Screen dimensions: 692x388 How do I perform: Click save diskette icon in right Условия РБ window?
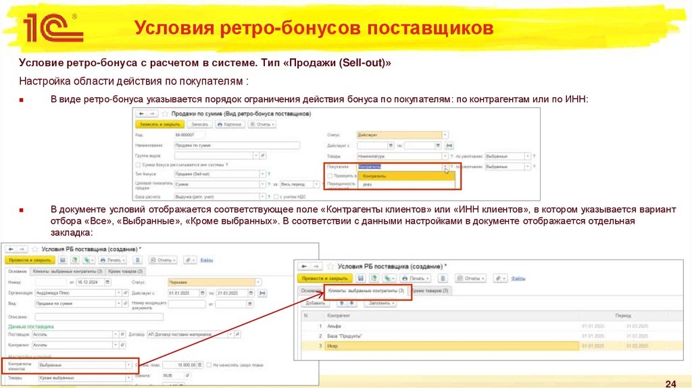tap(361, 278)
